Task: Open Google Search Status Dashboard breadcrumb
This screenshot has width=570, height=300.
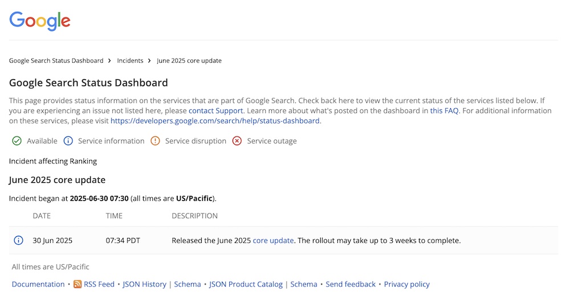Action: click(x=56, y=61)
